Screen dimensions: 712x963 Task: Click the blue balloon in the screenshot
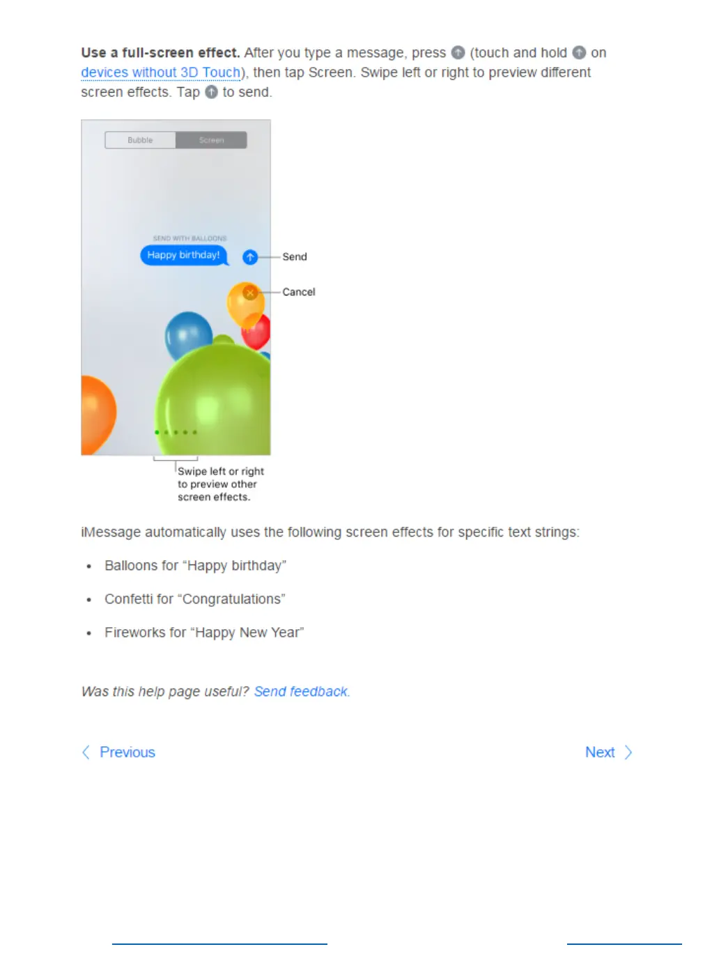point(187,334)
